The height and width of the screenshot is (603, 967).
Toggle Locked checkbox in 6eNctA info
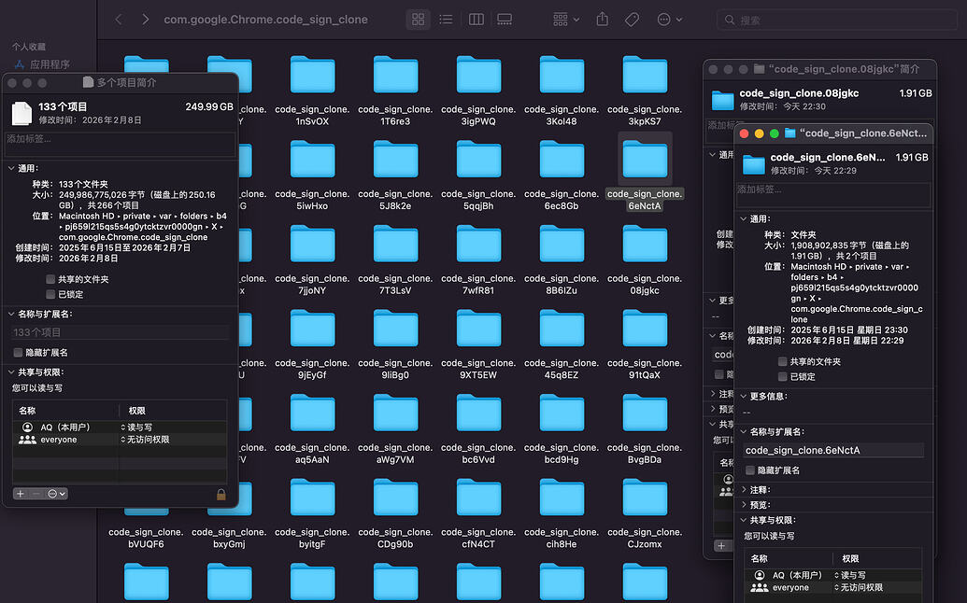click(783, 376)
